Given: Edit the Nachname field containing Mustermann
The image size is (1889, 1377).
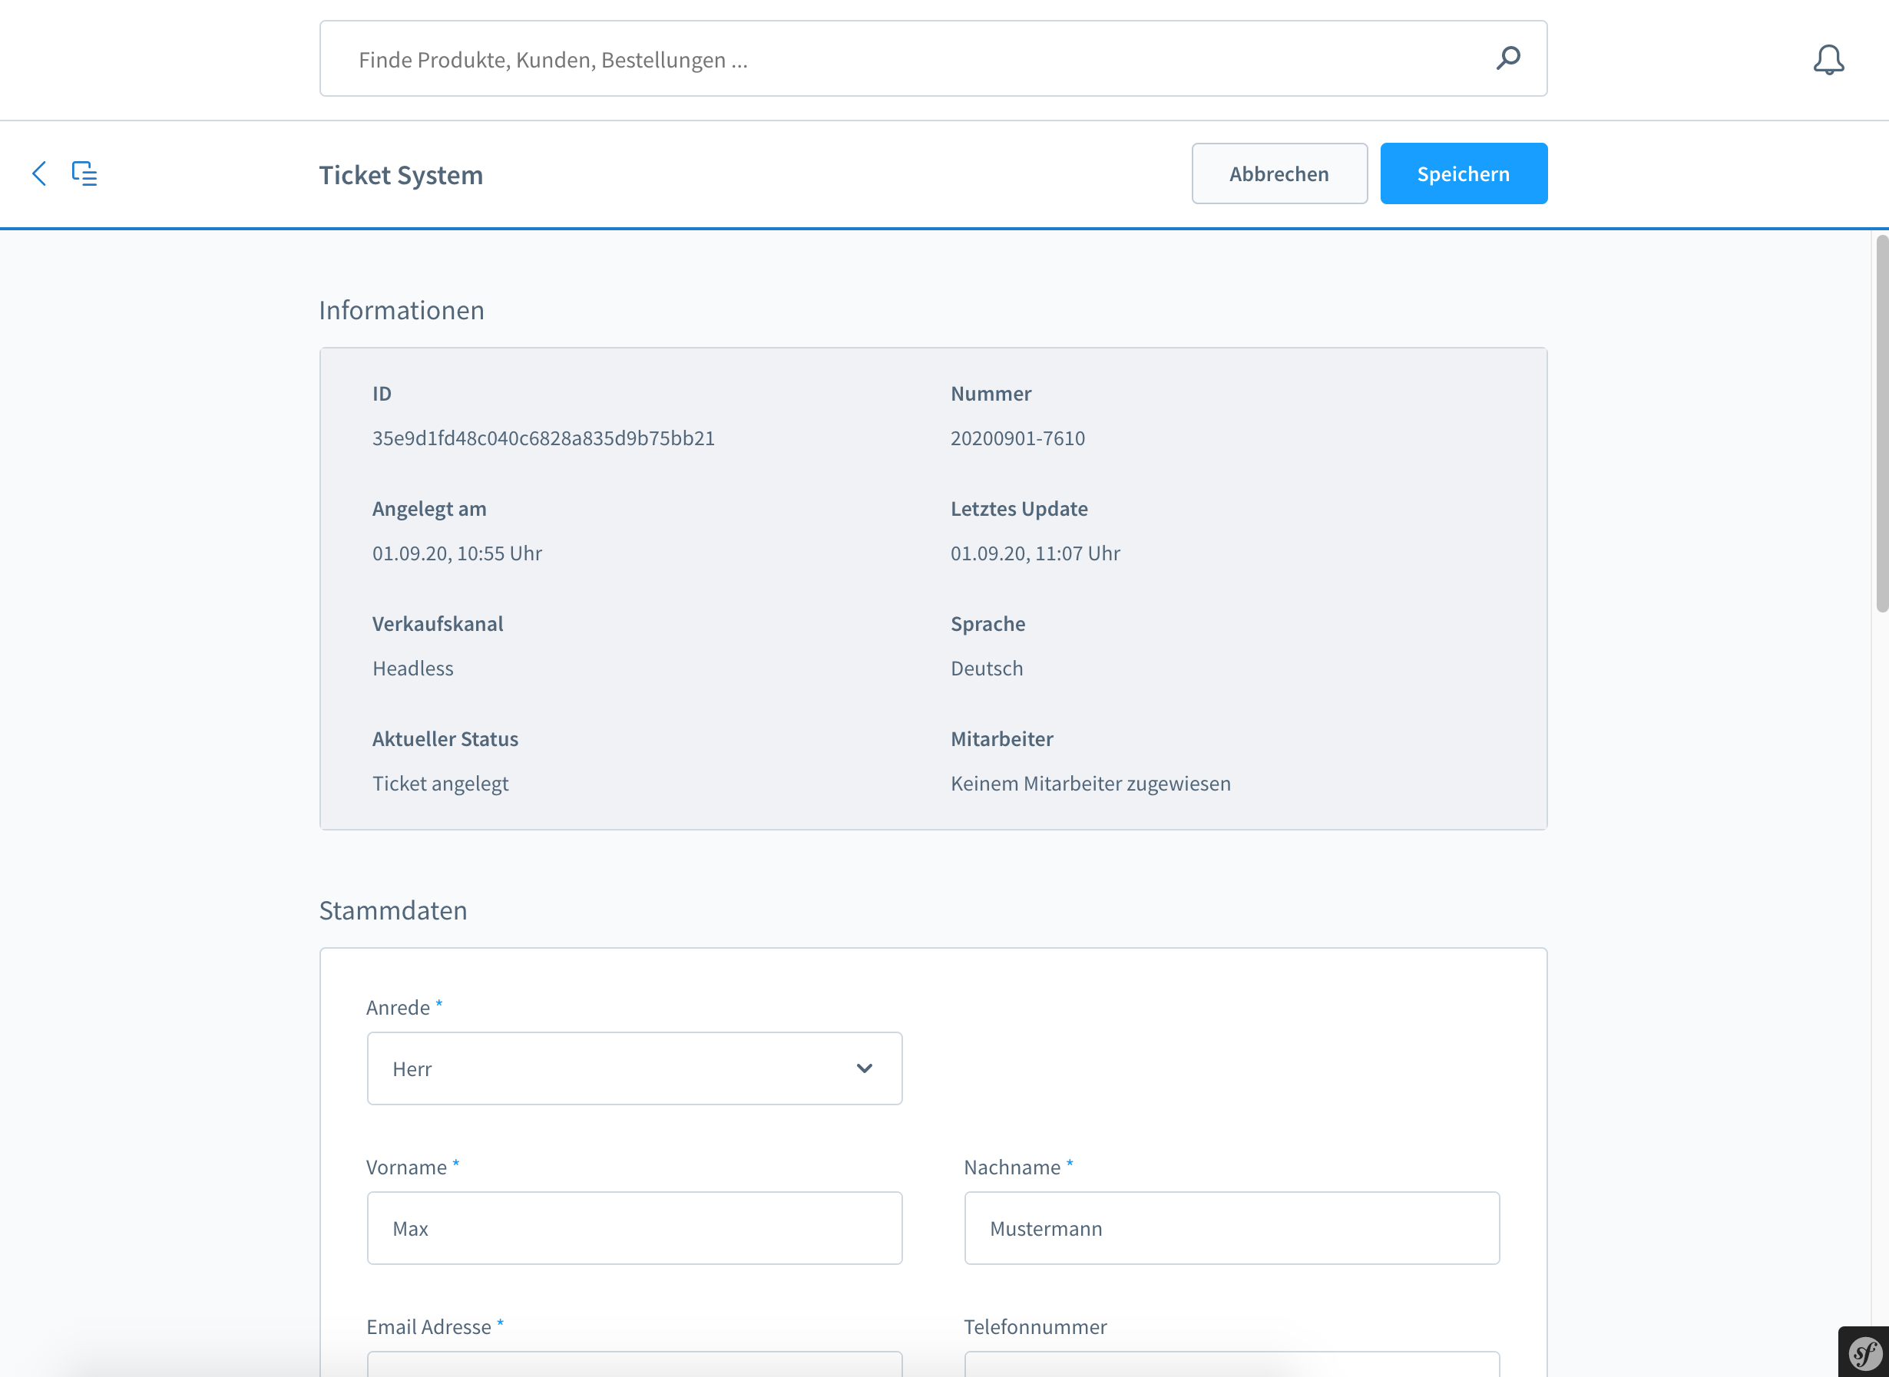Looking at the screenshot, I should (x=1232, y=1228).
